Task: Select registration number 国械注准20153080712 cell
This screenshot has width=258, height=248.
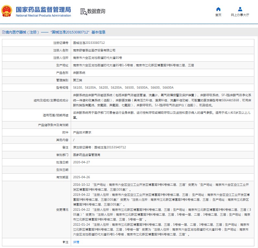Action: point(89,43)
